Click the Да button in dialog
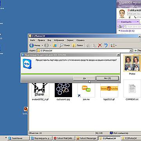 click(84, 78)
